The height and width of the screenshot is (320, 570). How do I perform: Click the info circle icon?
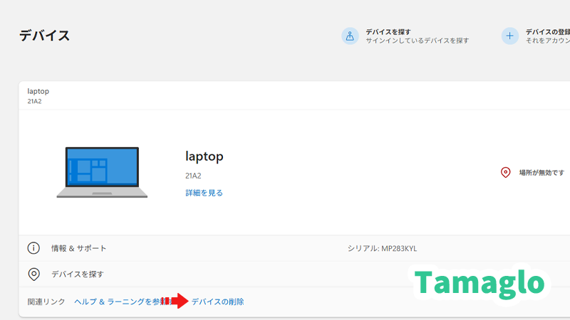[33, 248]
